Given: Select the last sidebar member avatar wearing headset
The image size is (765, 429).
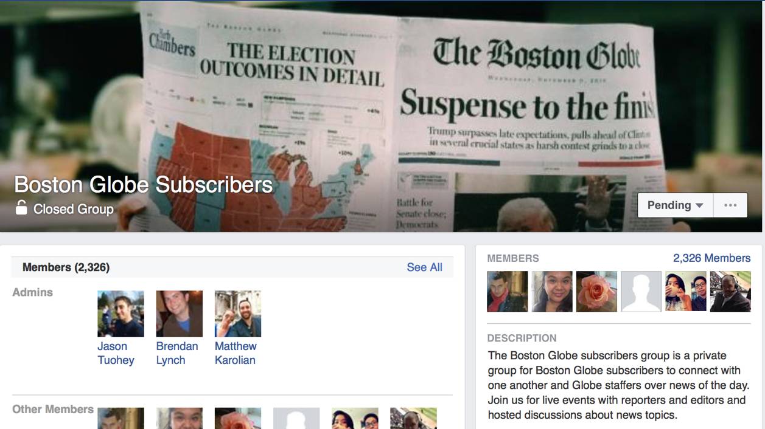Looking at the screenshot, I should [x=730, y=292].
